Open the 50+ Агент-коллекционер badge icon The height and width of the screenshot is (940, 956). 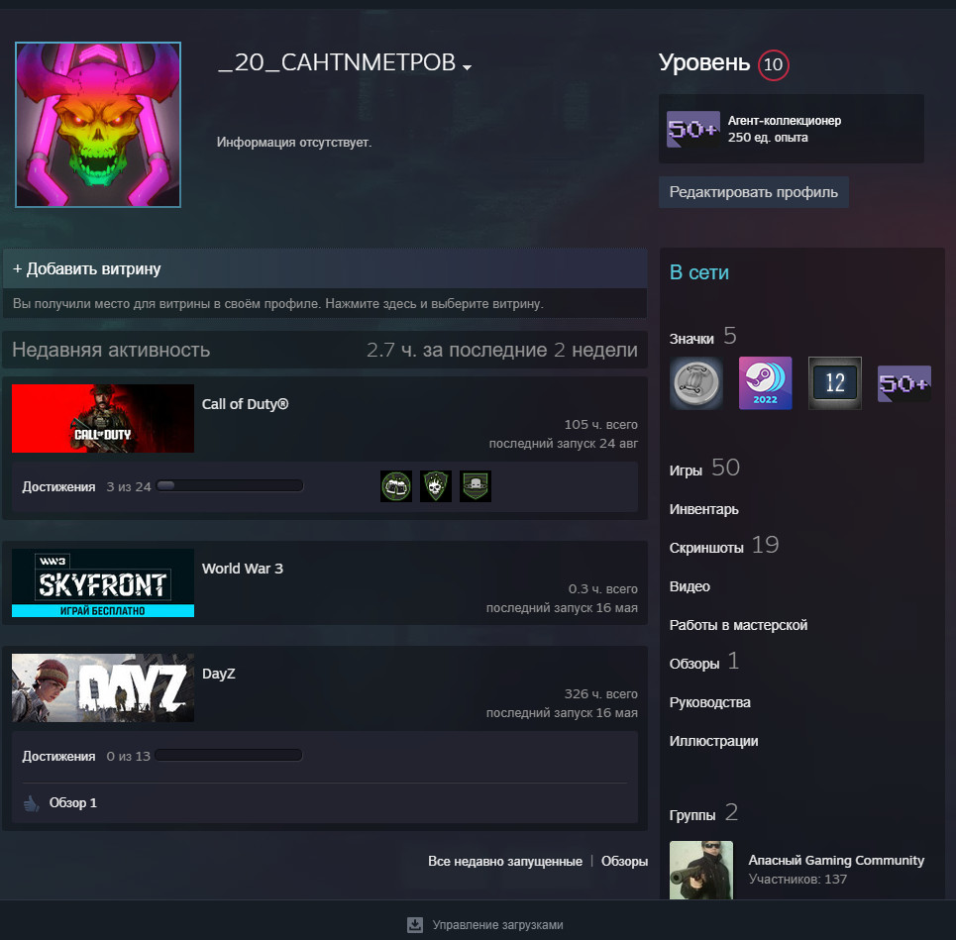(x=693, y=129)
